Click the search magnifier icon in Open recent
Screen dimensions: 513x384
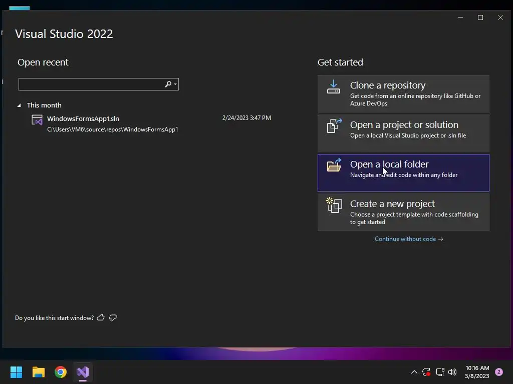point(168,84)
